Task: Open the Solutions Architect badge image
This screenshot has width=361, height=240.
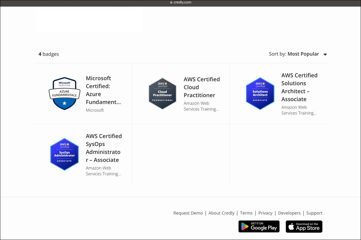Action: 260,93
